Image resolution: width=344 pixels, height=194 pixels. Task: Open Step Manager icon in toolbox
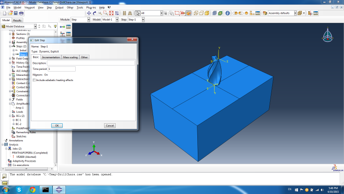click(x=68, y=27)
